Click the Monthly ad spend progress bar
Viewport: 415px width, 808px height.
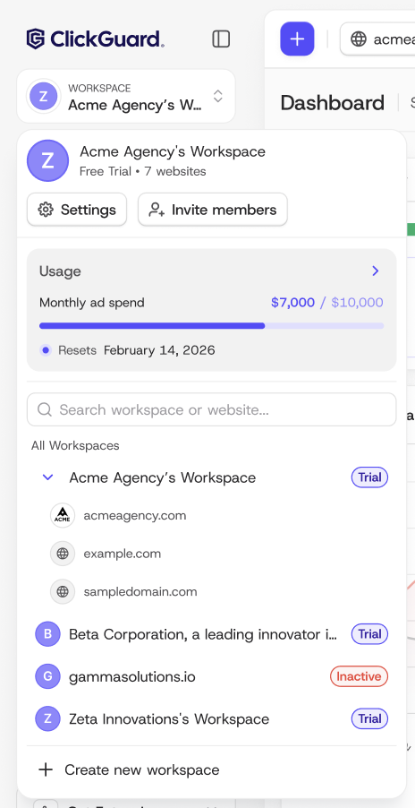point(211,326)
